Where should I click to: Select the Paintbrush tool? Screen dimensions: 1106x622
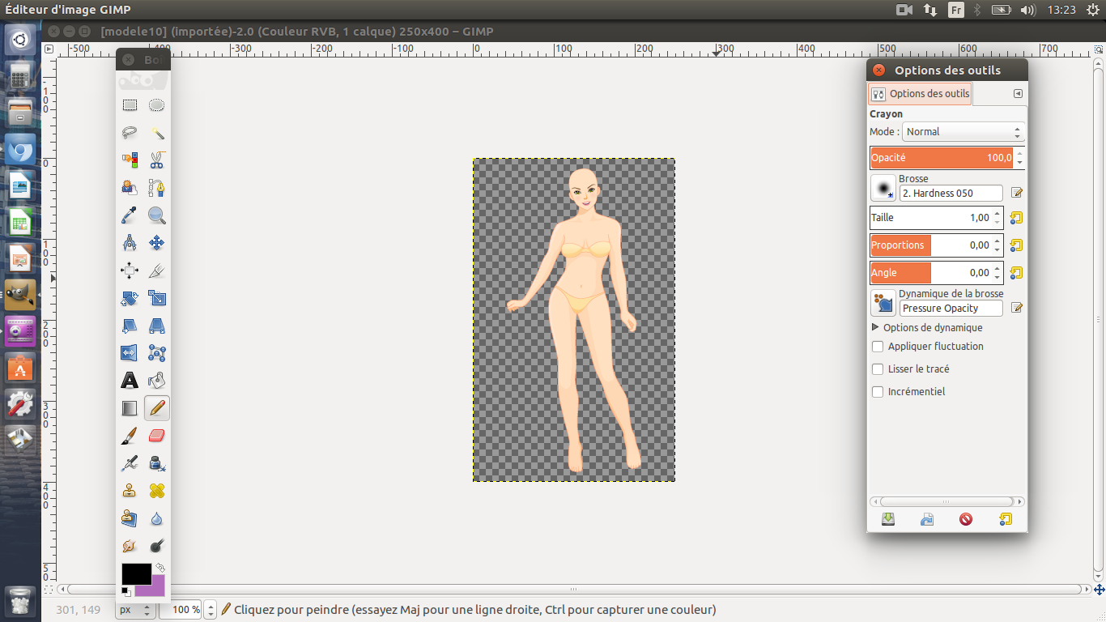click(130, 436)
